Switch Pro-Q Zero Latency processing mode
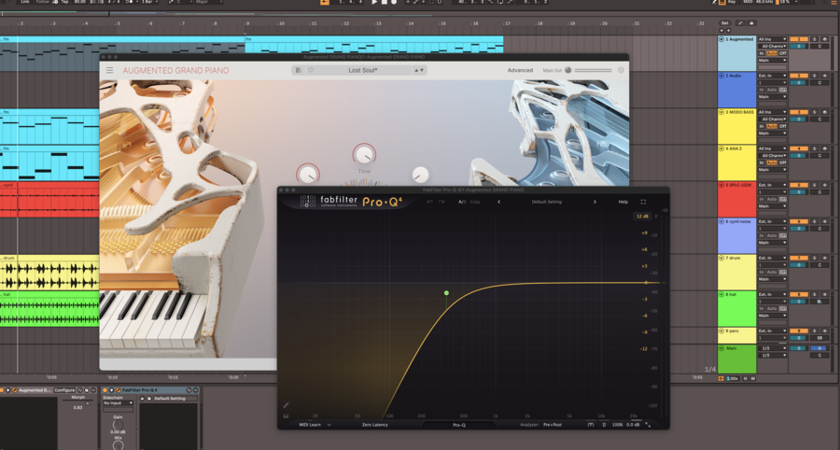Image resolution: width=840 pixels, height=450 pixels. tap(375, 425)
